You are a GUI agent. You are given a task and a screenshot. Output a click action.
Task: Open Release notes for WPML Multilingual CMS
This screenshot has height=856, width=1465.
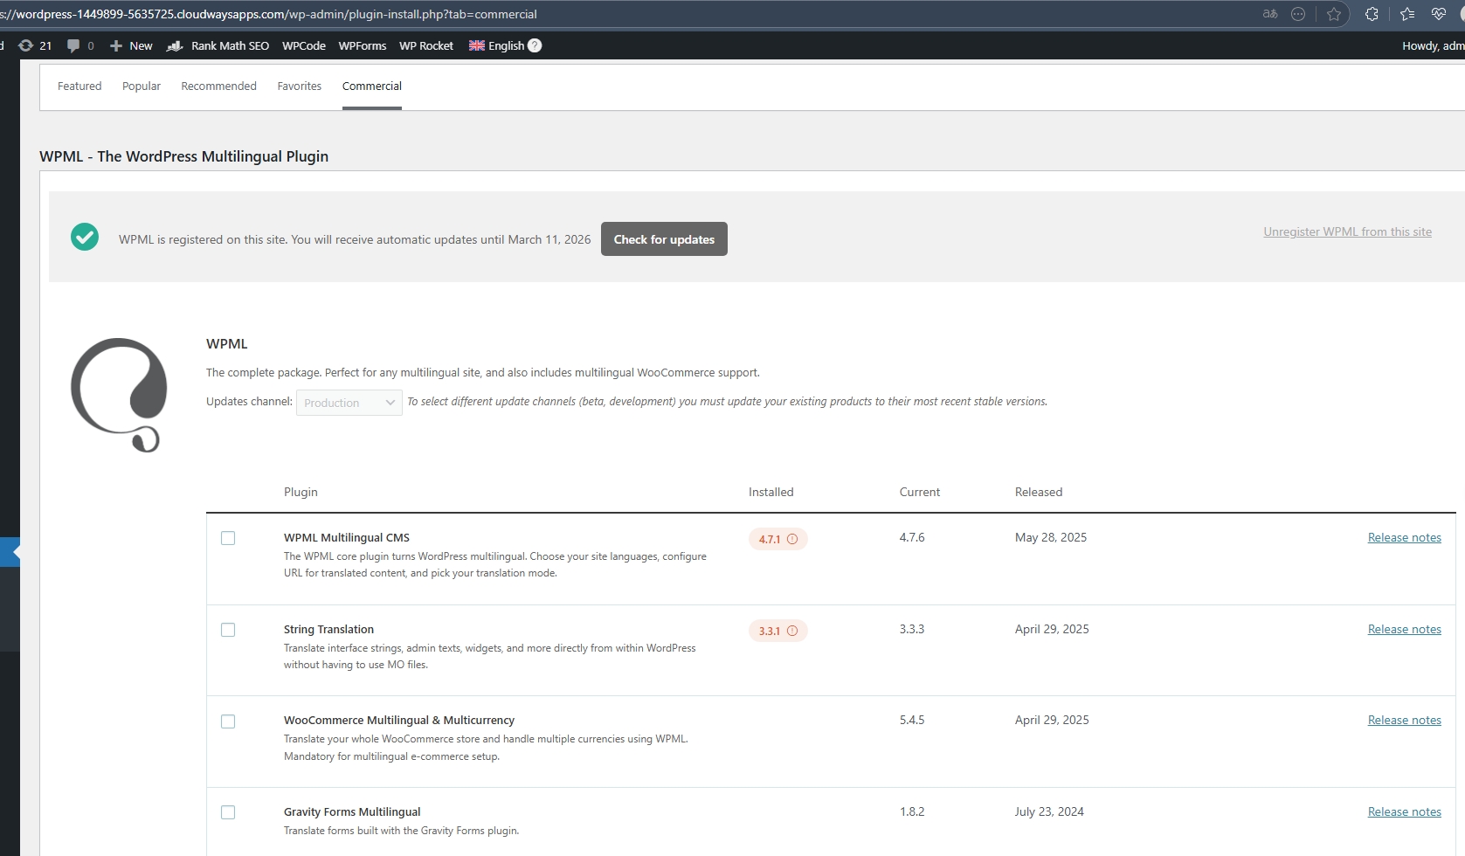coord(1405,537)
